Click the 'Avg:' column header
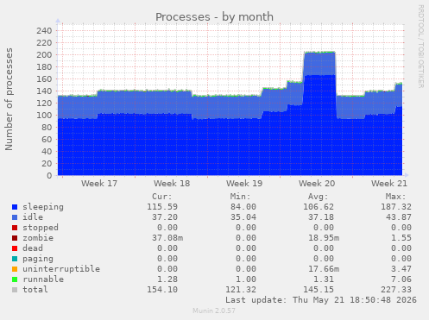The width and height of the screenshot is (429, 320). click(318, 197)
